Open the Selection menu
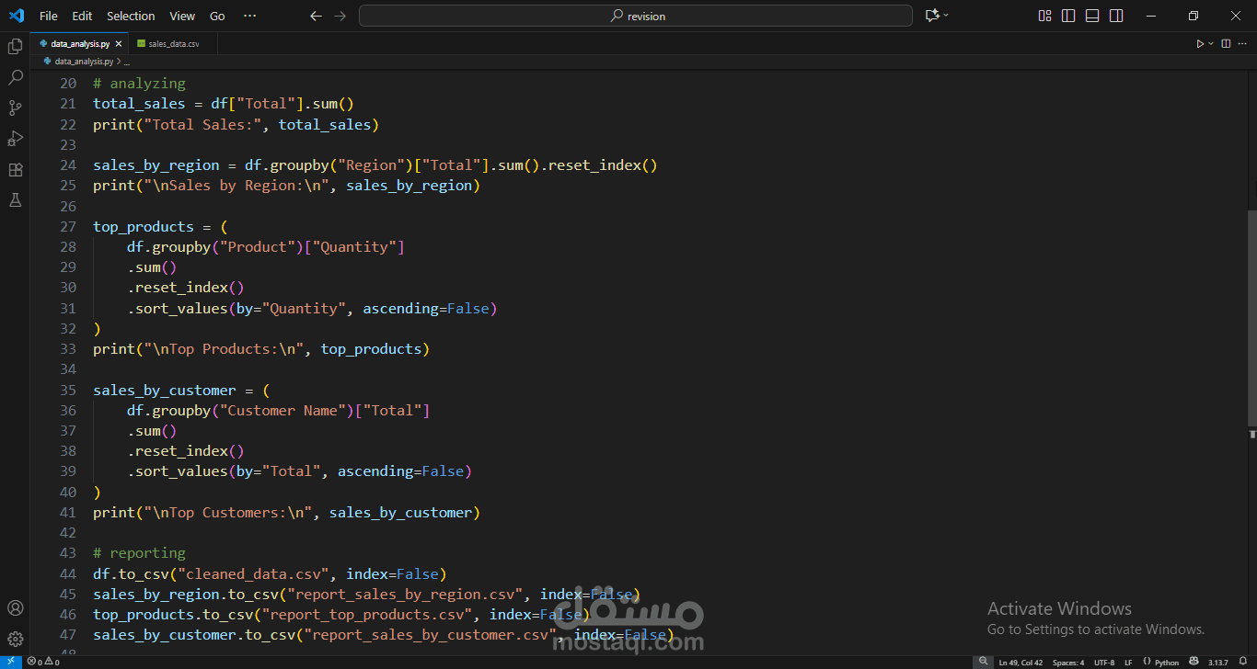Image resolution: width=1257 pixels, height=669 pixels. click(x=131, y=16)
